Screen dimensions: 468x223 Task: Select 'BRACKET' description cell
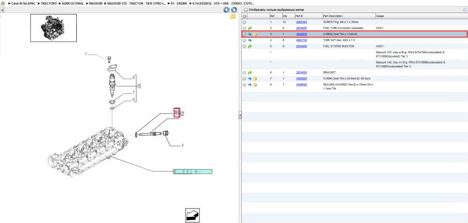pyautogui.click(x=329, y=73)
